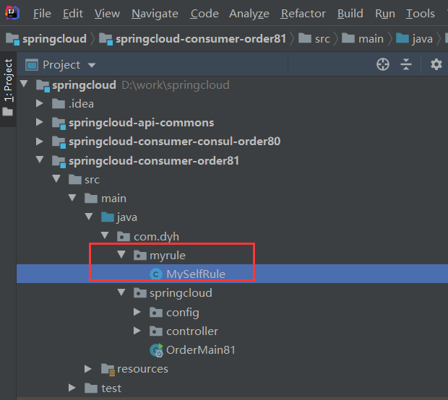Expand the test folder
448x400 pixels.
click(x=72, y=388)
